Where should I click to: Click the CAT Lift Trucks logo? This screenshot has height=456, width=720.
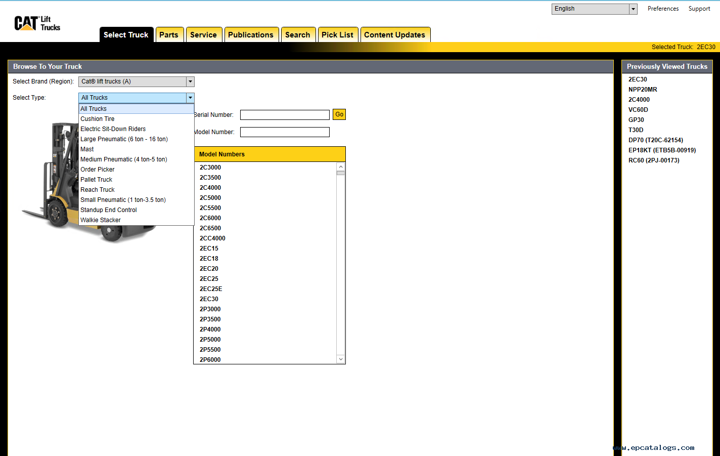(37, 23)
